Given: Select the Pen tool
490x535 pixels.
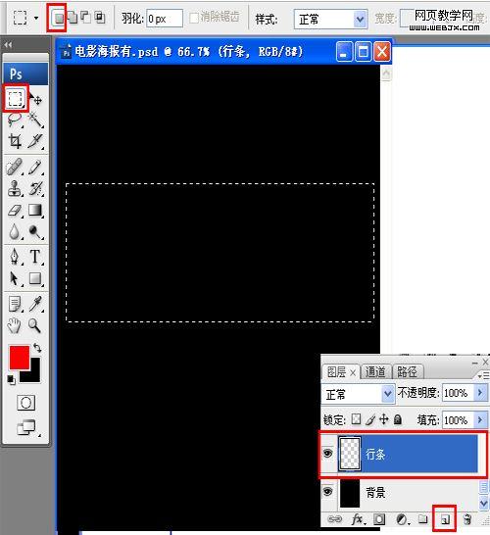Looking at the screenshot, I should pyautogui.click(x=15, y=257).
